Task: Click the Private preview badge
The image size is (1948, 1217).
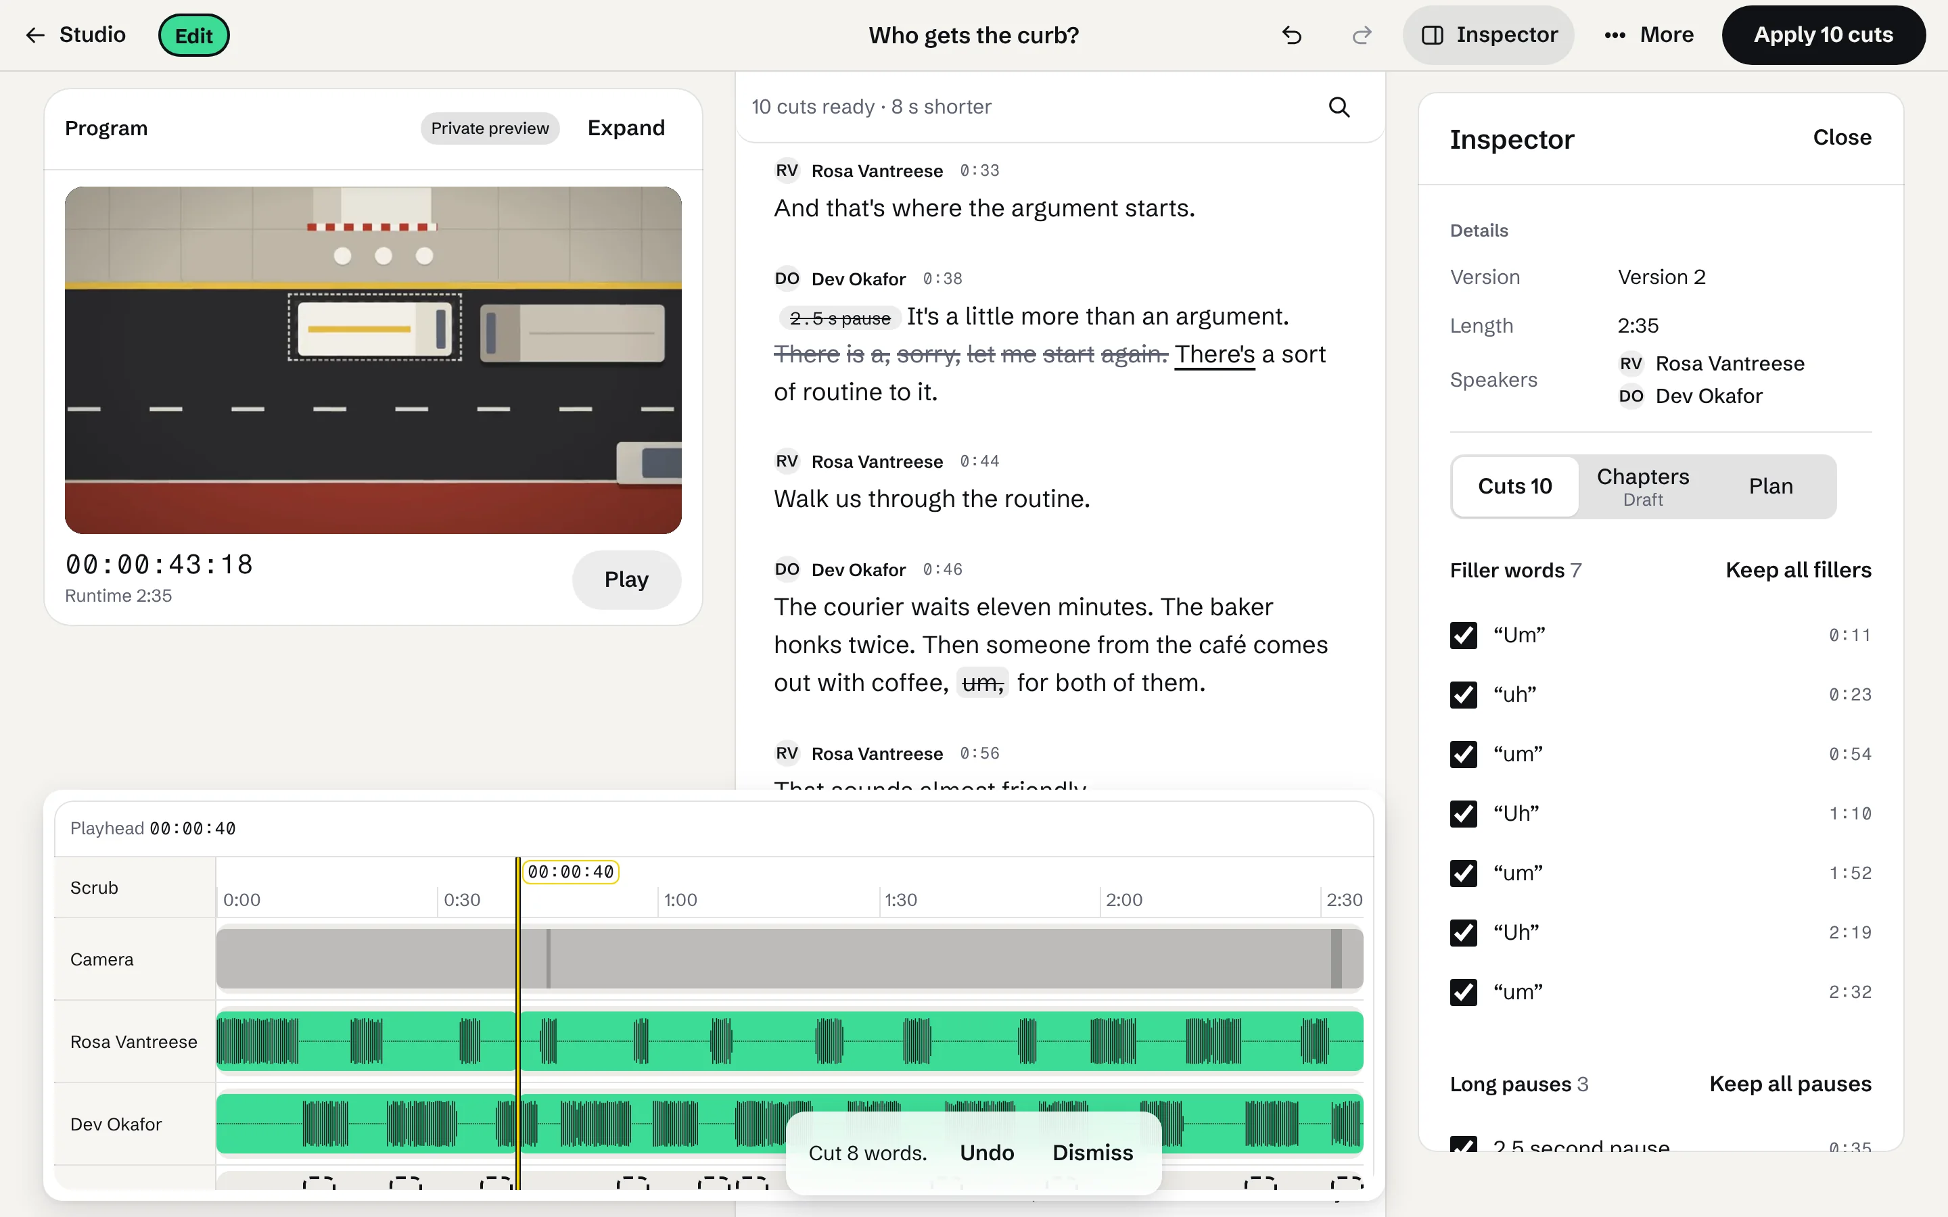Action: point(490,128)
